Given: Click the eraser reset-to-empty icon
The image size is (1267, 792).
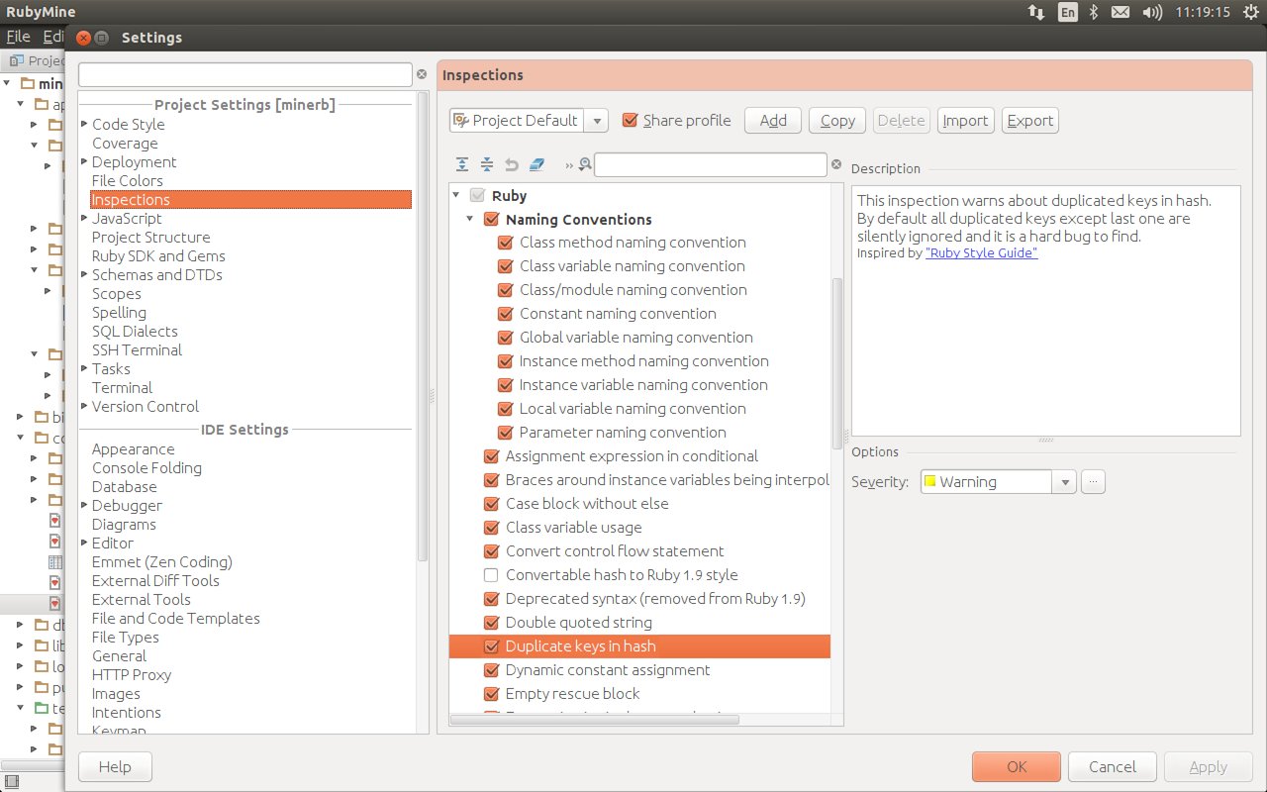Looking at the screenshot, I should (536, 165).
